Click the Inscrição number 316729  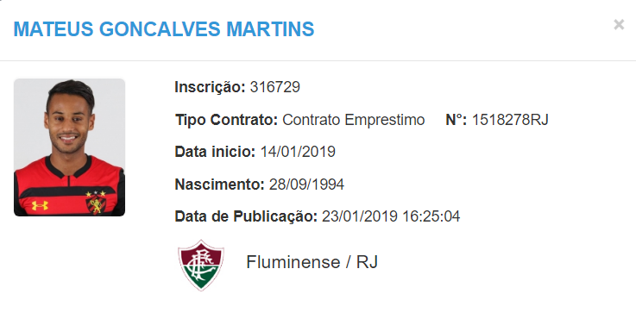(275, 87)
